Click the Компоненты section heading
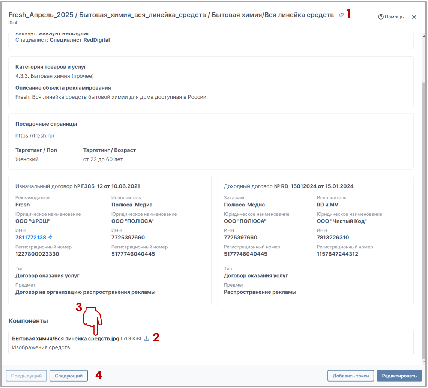This screenshot has height=388, width=428. coord(28,321)
